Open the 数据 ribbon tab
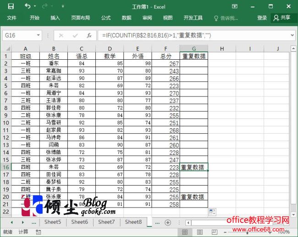 [127, 18]
